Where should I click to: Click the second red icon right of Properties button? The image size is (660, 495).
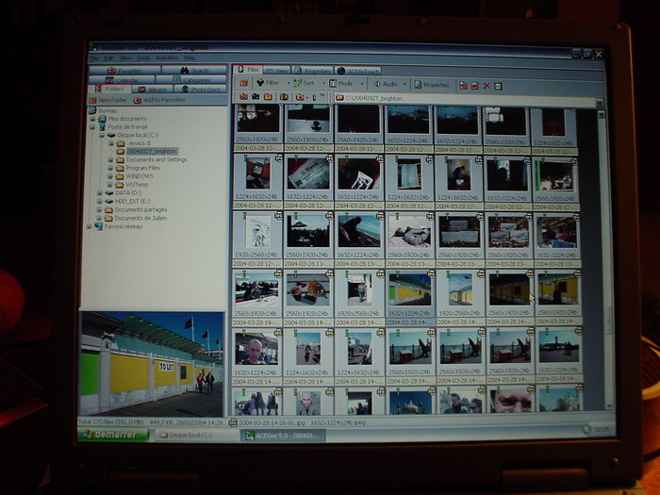pyautogui.click(x=475, y=86)
